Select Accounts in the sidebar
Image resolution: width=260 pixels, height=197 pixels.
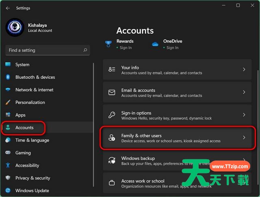[x=24, y=128]
